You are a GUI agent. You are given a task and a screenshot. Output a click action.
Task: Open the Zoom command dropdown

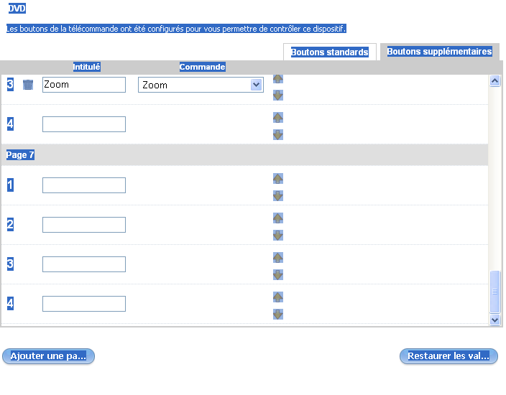256,85
